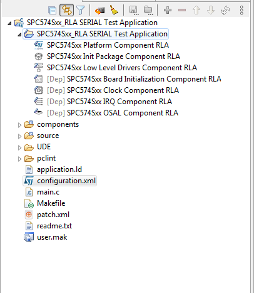Click the plus Add component icon
The height and width of the screenshot is (293, 254).
point(168,10)
